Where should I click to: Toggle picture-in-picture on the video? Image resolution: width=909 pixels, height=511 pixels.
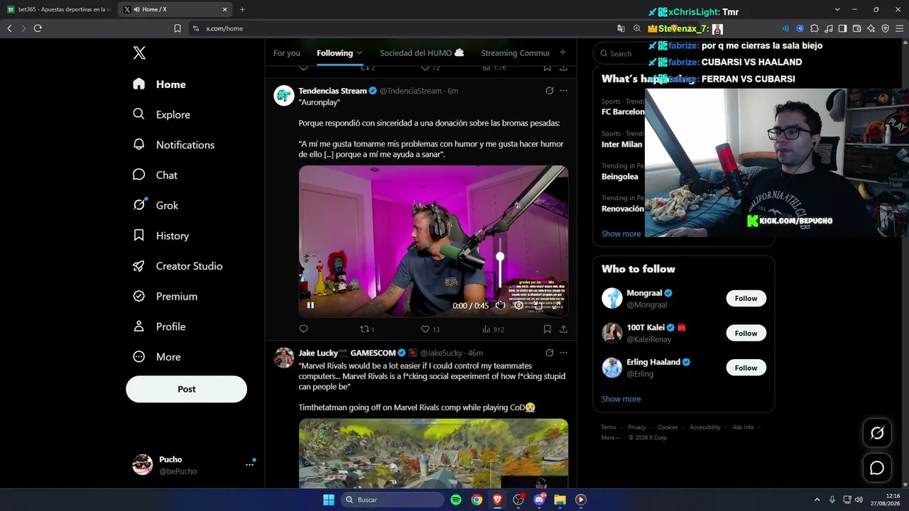538,305
